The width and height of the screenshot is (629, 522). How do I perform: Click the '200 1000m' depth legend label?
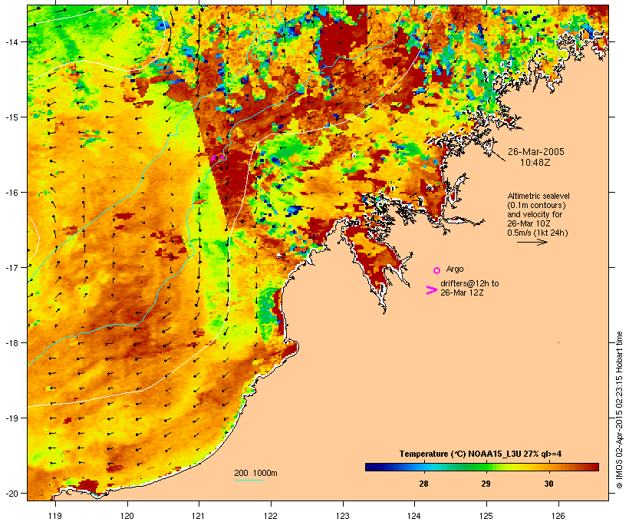pos(255,473)
